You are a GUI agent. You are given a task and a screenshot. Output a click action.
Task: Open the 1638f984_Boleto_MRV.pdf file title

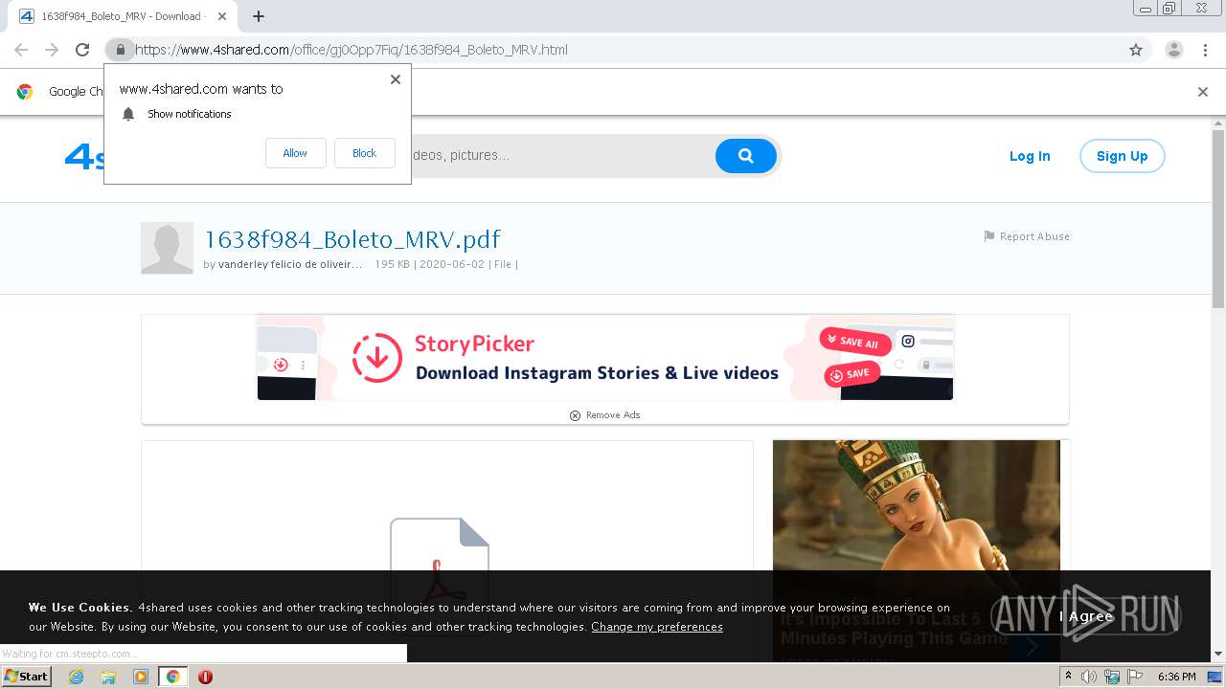click(352, 239)
